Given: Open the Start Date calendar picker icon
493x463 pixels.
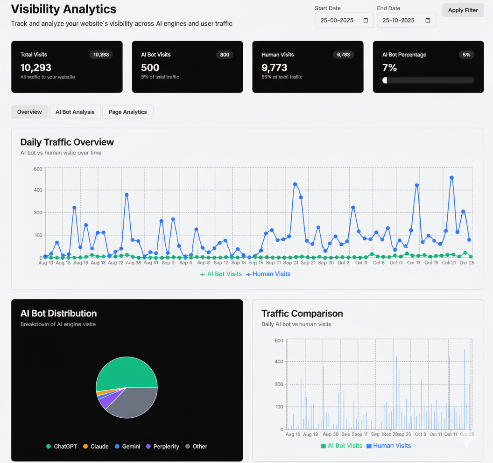Looking at the screenshot, I should 366,21.
